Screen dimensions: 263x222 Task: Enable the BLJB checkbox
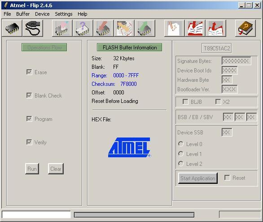[185, 102]
